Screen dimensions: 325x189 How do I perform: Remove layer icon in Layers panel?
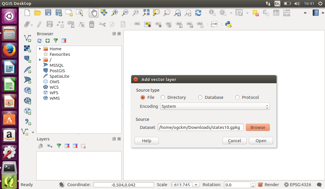coord(83,146)
